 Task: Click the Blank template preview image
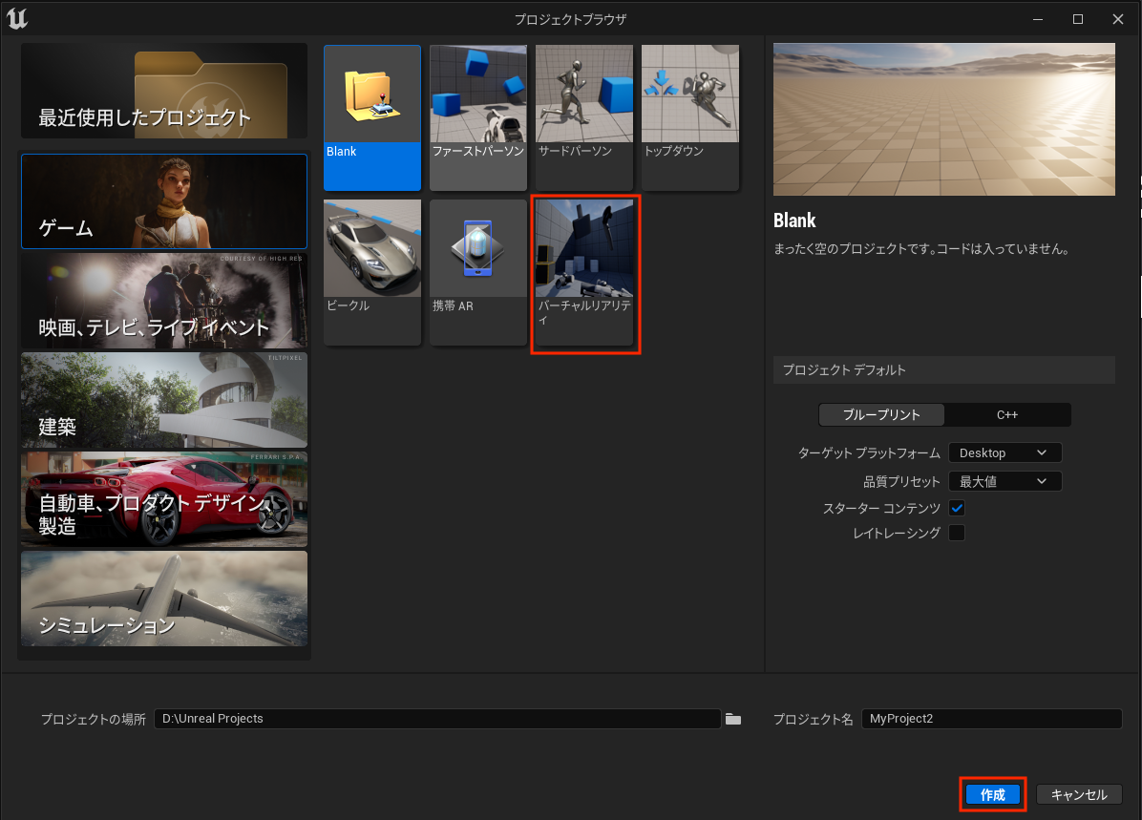944,119
